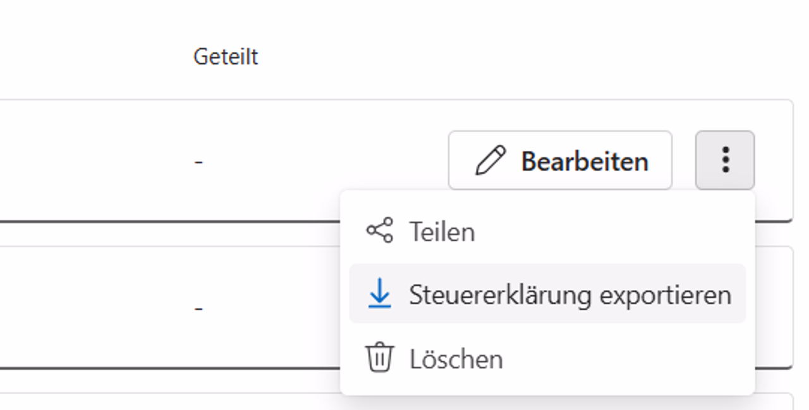Viewport: 809px width, 410px height.
Task: Click the Teilen text label
Action: click(442, 232)
